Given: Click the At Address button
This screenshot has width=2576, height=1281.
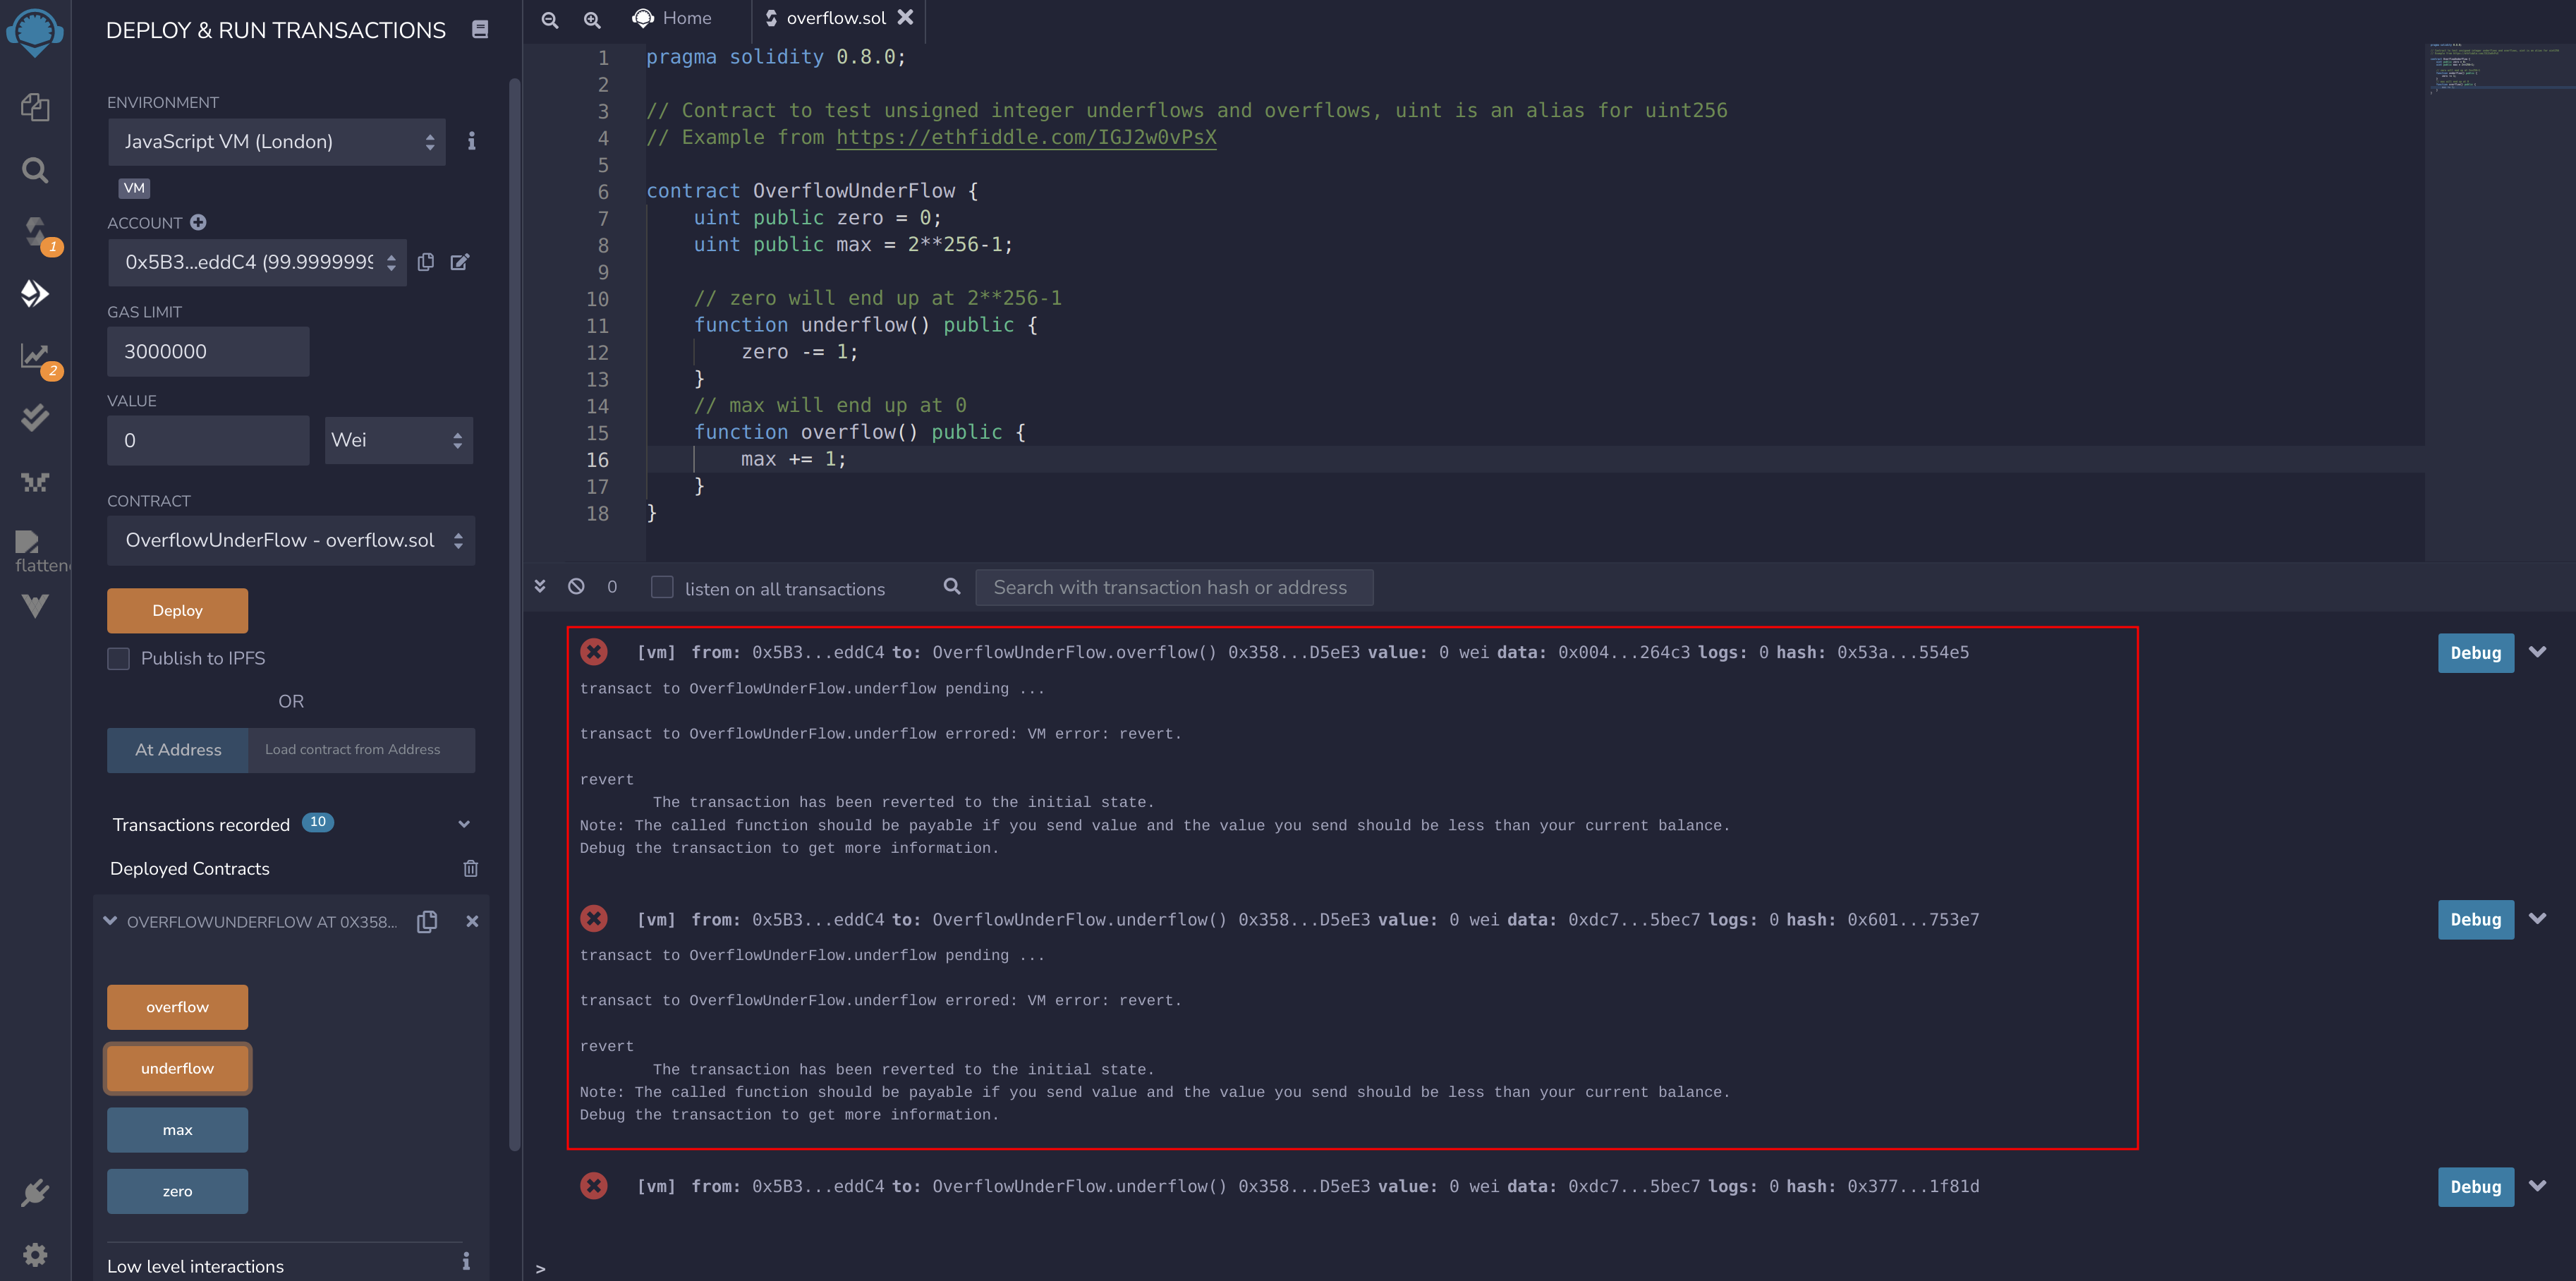Looking at the screenshot, I should [178, 750].
